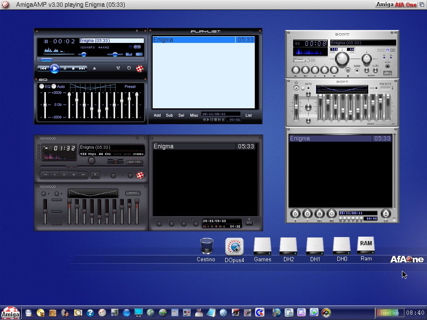Open the Misc menu in blue playlist
Screen dimensions: 427x320
(x=194, y=115)
